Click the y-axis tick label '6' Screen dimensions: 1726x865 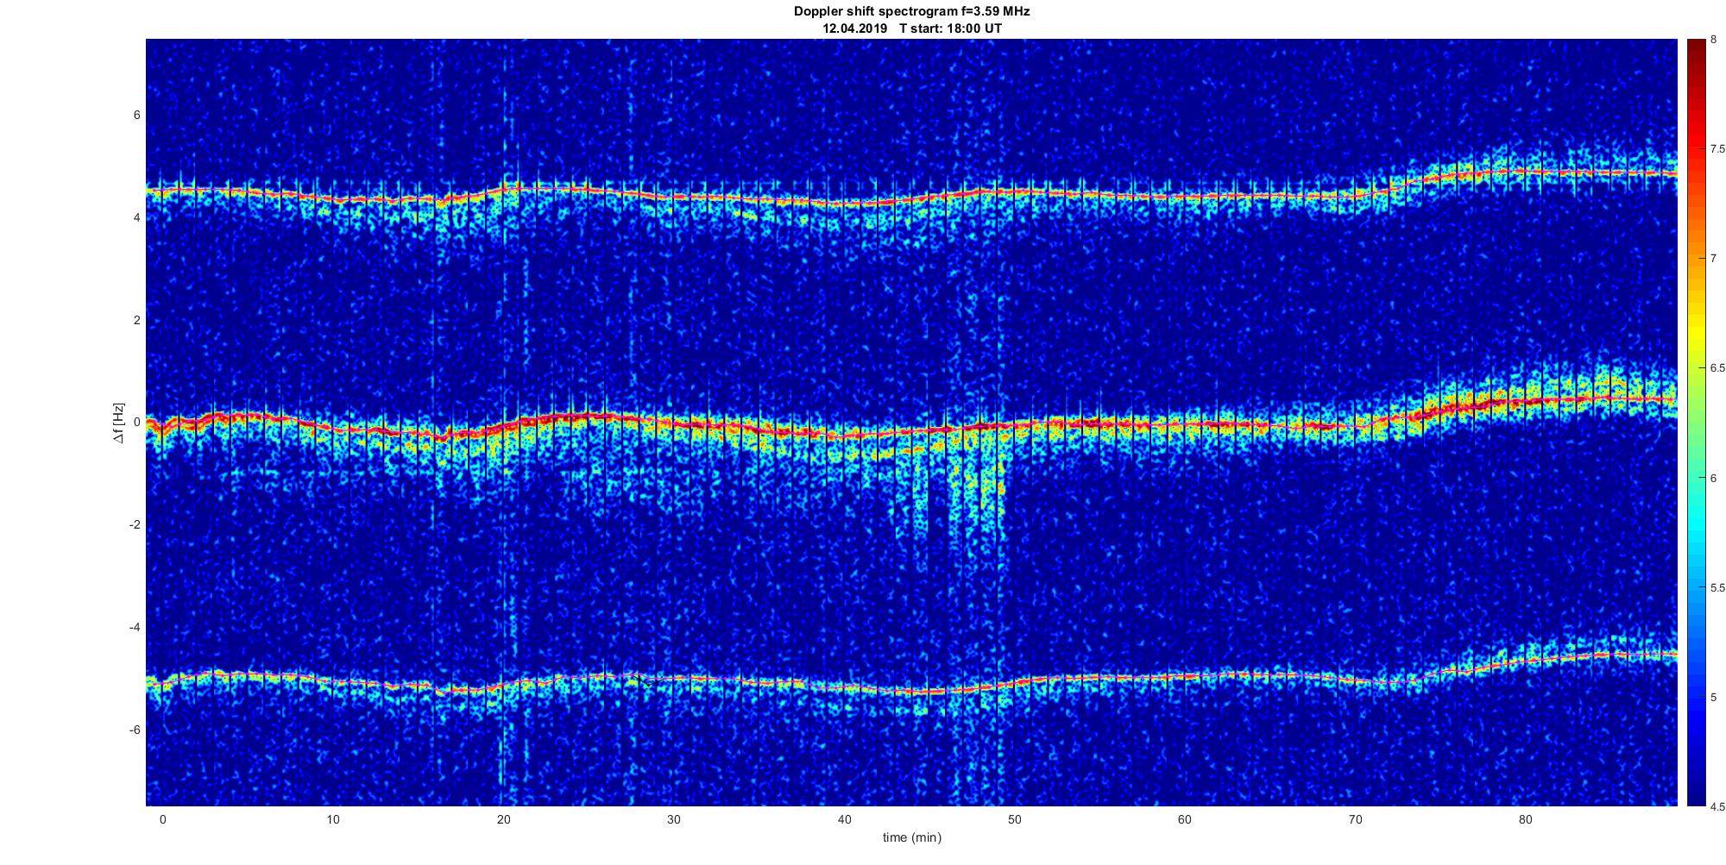[x=136, y=116]
